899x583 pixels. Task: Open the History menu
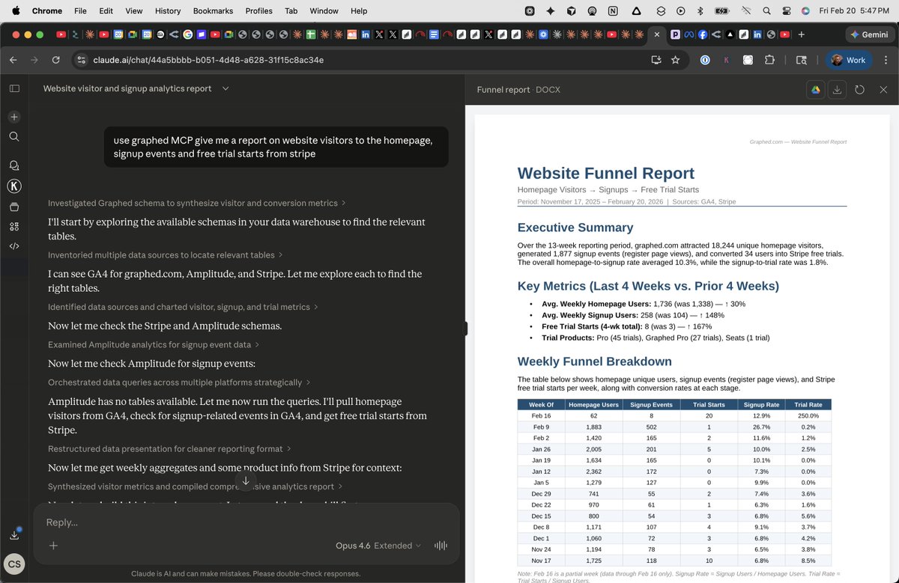(168, 10)
